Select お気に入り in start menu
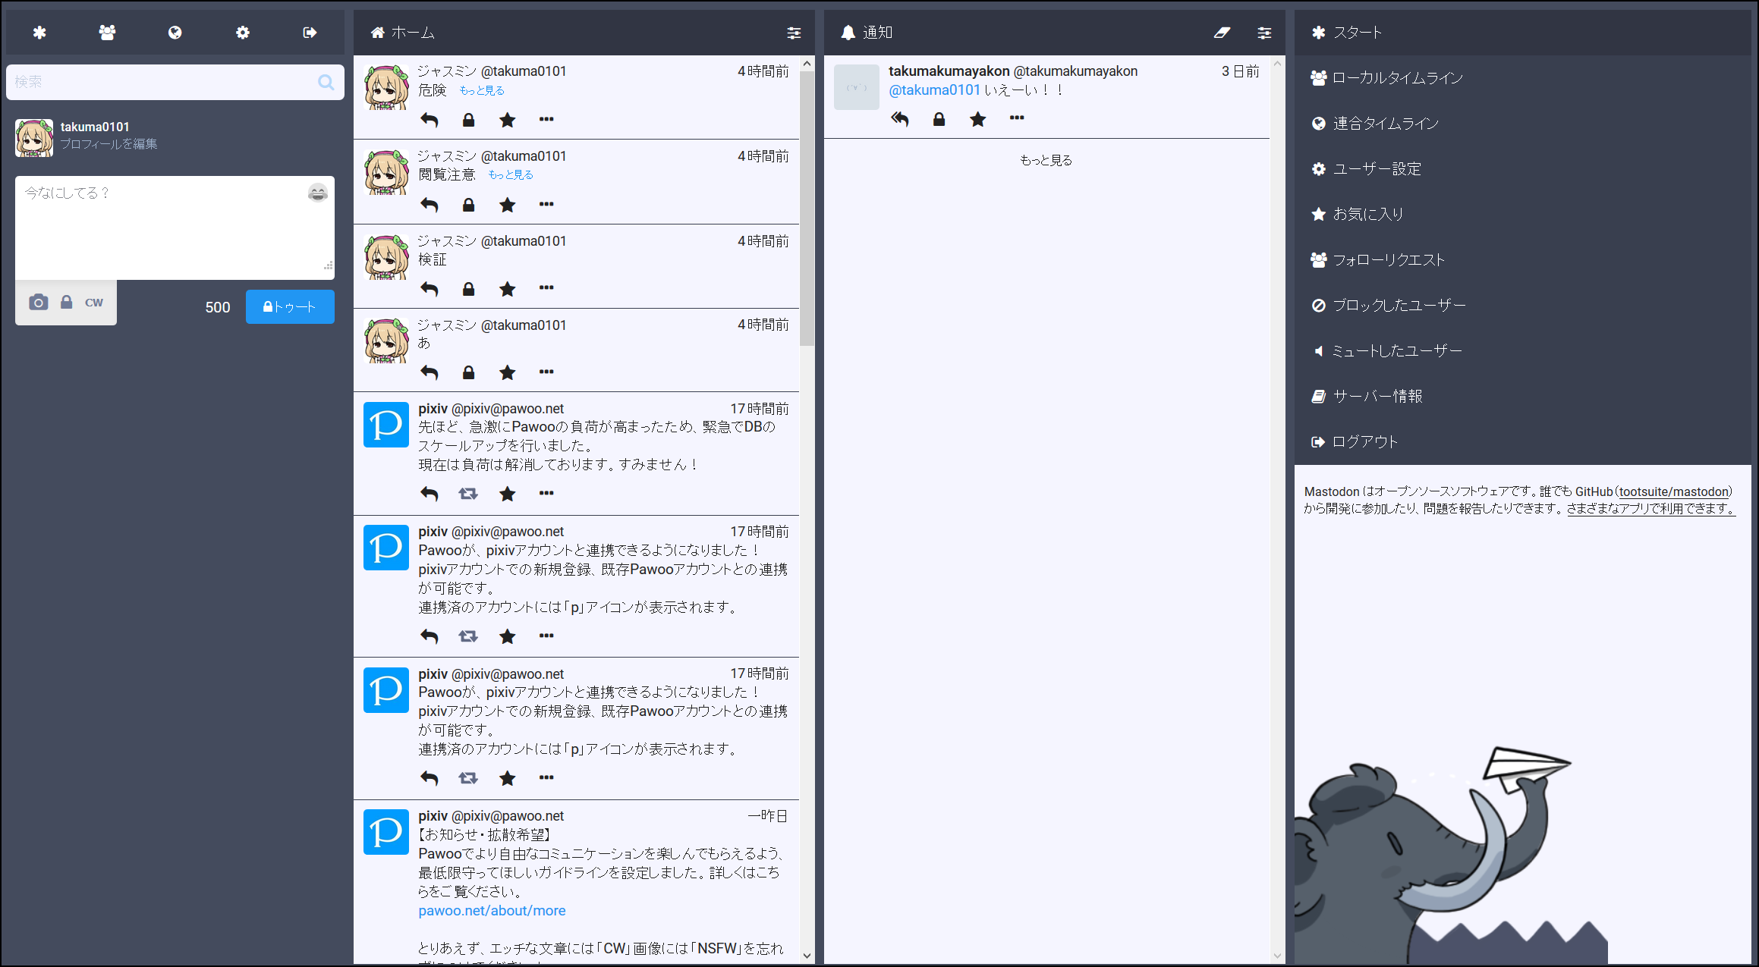The width and height of the screenshot is (1759, 967). click(1367, 215)
